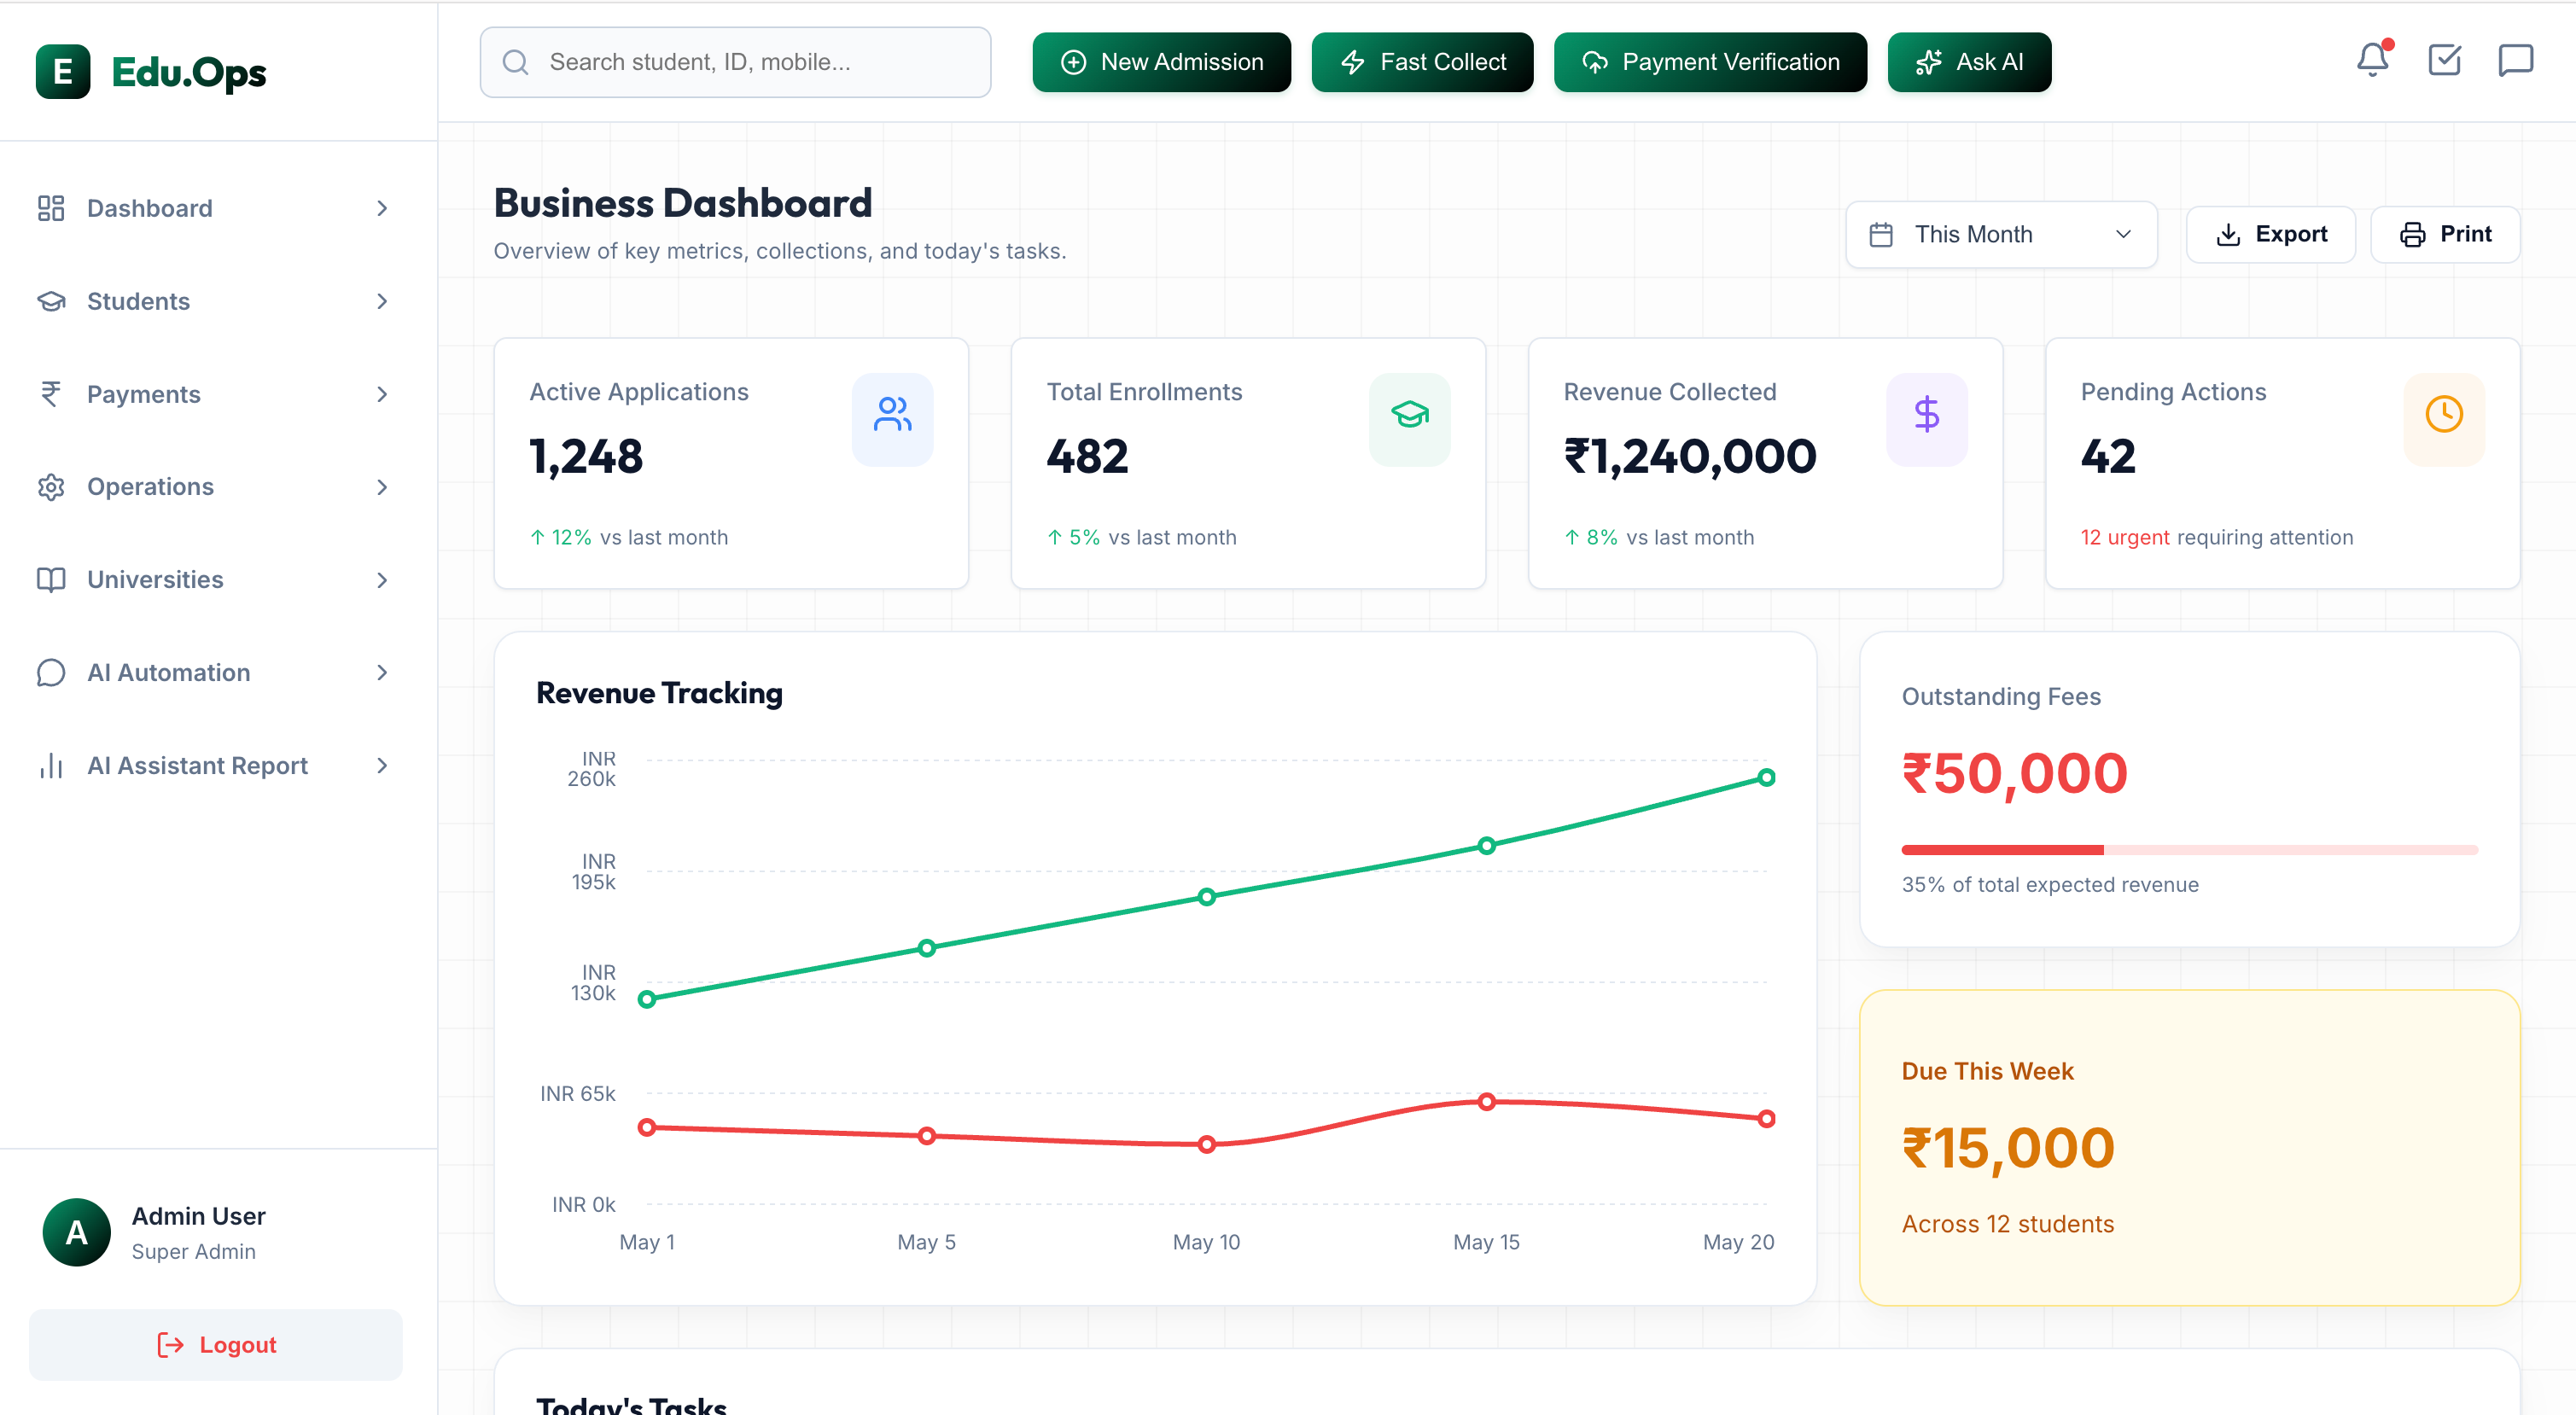
Task: Click the ₹1,240,000 revenue value
Action: (1689, 456)
